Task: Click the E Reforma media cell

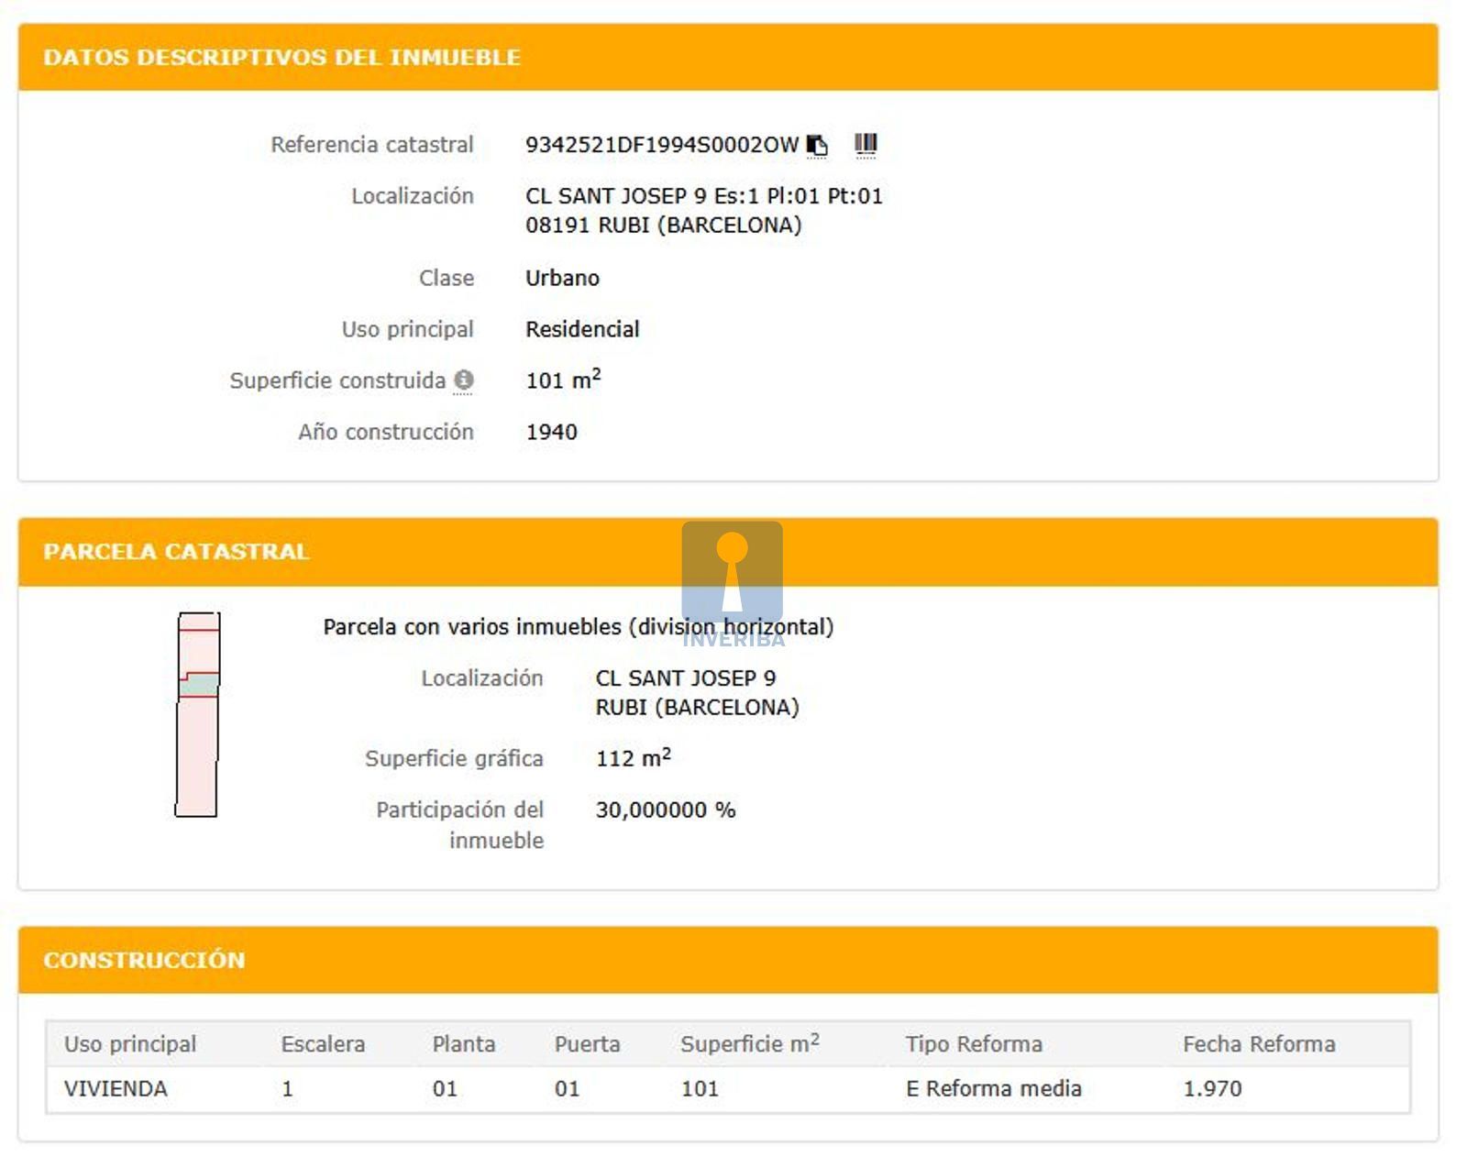Action: pos(993,1089)
